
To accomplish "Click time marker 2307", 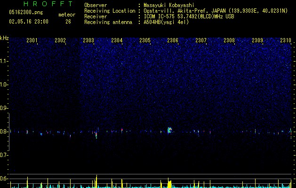I will (x=201, y=40).
